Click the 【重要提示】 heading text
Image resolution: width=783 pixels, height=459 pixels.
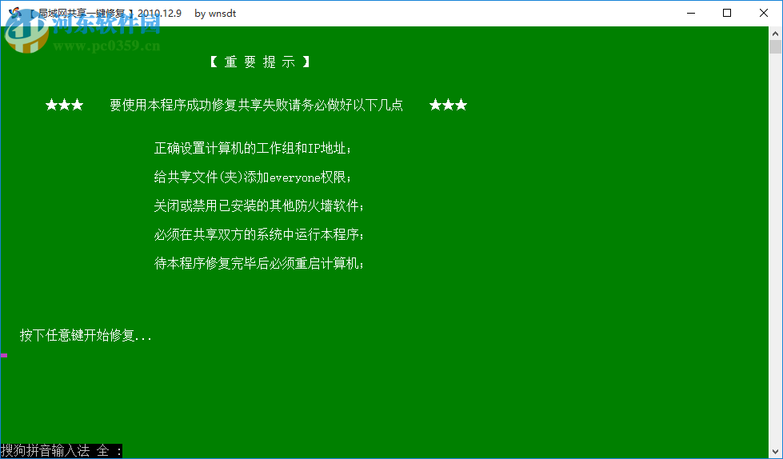point(260,62)
